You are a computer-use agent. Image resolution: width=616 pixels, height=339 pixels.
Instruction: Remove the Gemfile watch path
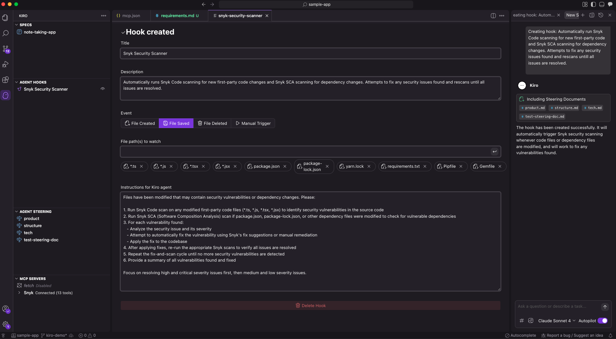pos(500,166)
